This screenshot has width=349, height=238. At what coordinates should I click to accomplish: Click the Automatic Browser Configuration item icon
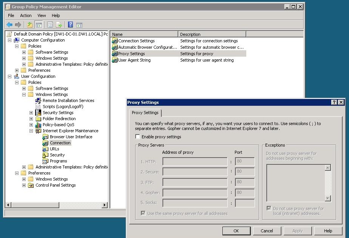point(114,47)
